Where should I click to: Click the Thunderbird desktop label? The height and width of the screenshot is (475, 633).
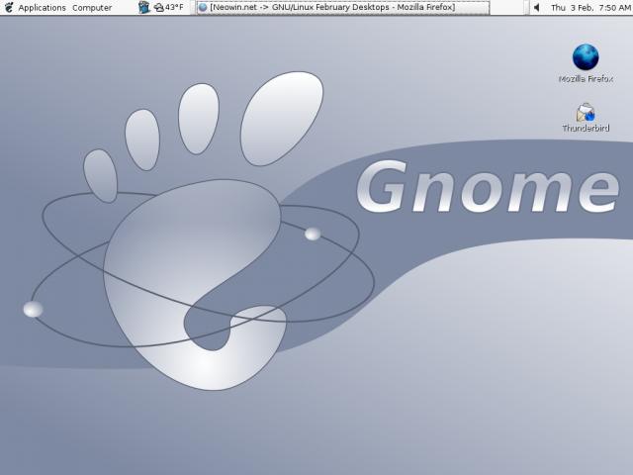coord(586,128)
